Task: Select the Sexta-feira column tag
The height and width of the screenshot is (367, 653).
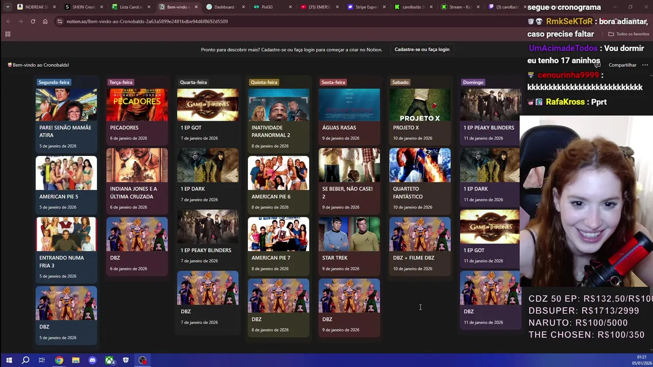Action: 333,82
